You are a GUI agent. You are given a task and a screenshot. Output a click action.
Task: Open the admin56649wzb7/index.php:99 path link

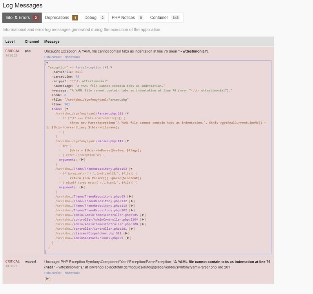tap(89, 238)
